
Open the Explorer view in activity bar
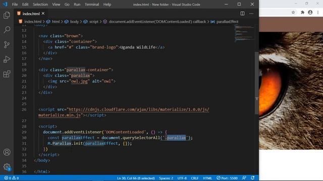[x=7, y=15]
